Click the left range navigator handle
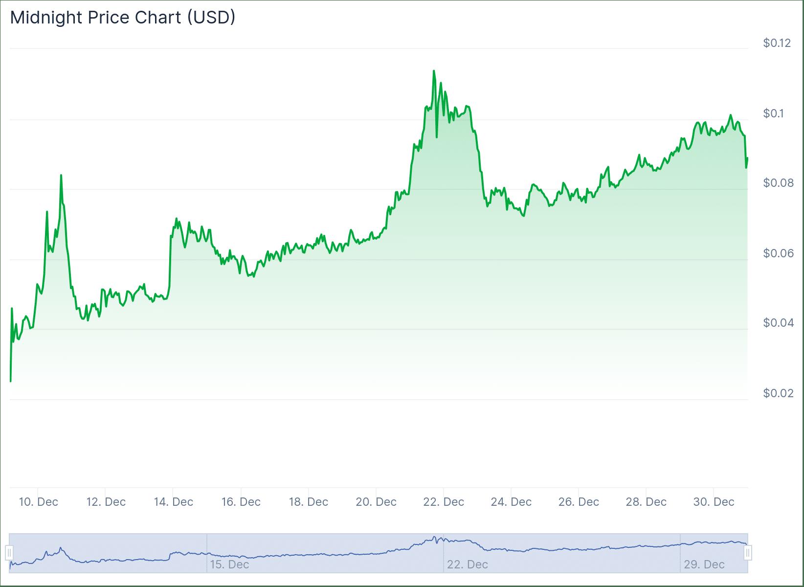This screenshot has width=804, height=587. (x=9, y=553)
